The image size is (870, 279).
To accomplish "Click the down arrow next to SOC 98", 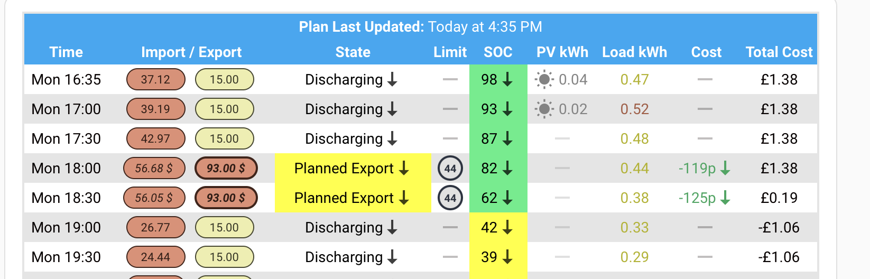I will click(507, 79).
